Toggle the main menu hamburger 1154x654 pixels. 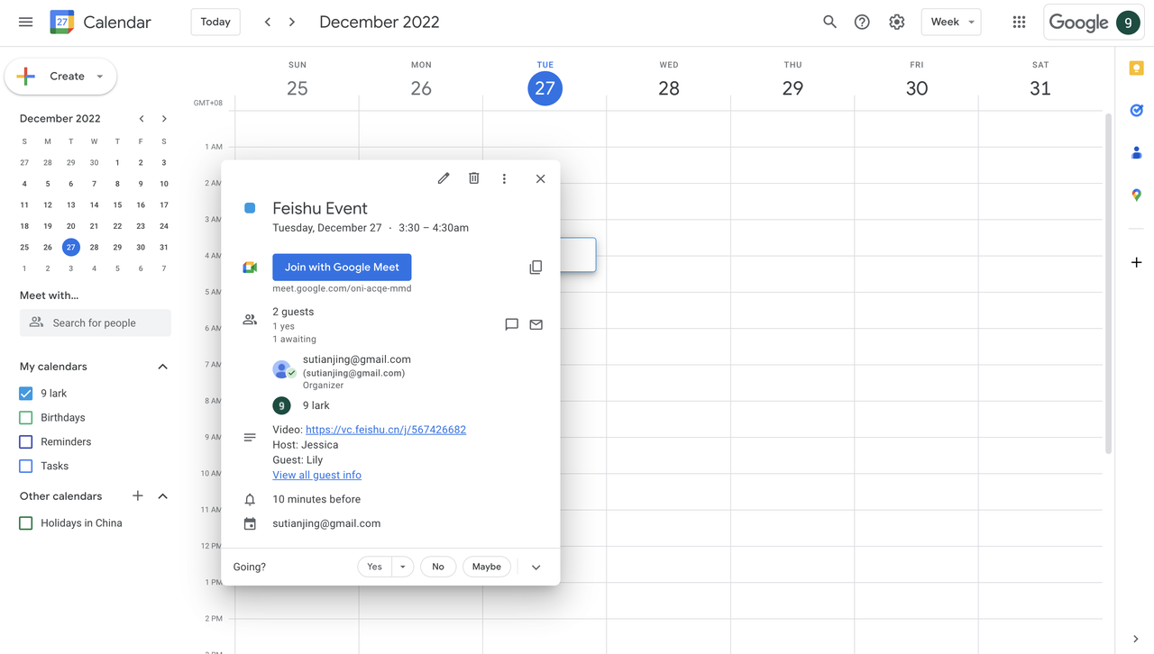25,23
